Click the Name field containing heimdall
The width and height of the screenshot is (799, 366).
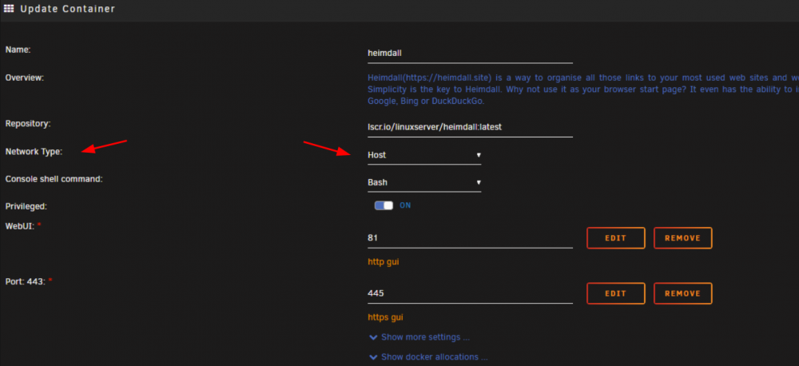point(470,53)
